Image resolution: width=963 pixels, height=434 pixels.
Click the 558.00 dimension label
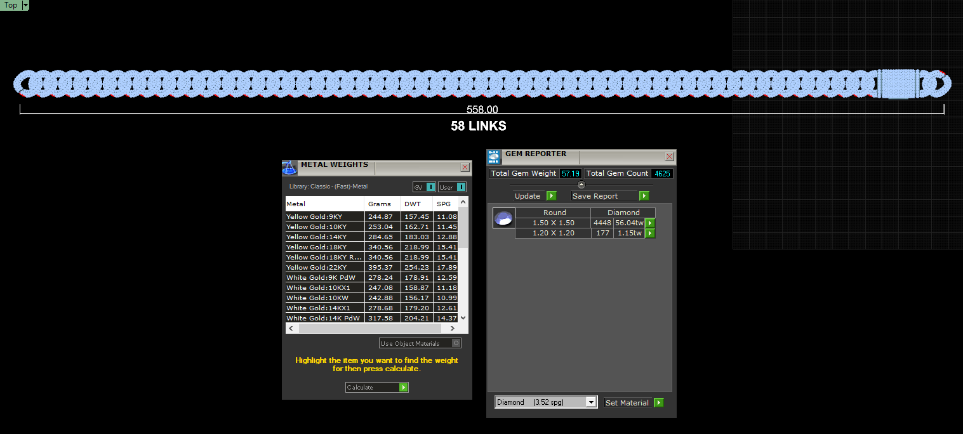tap(482, 110)
